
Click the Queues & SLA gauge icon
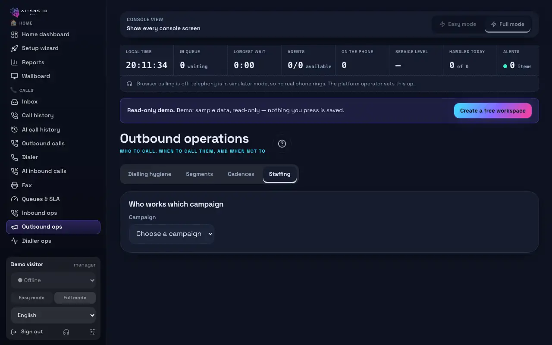click(x=14, y=199)
